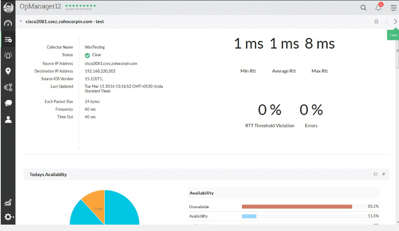Screen dimensions: 399x231
Task: Click the orange 11.8% pie slice
Action: [96, 205]
